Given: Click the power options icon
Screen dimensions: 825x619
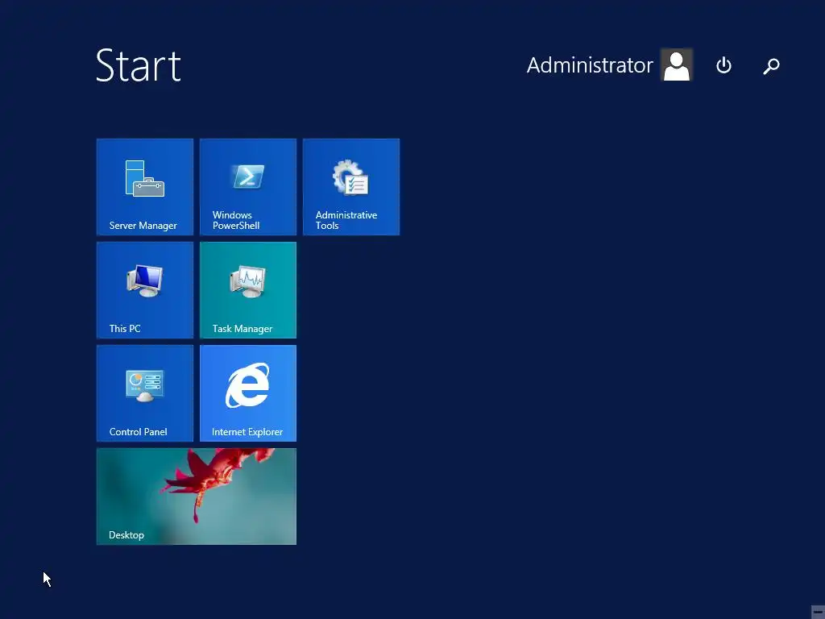Looking at the screenshot, I should (x=724, y=65).
